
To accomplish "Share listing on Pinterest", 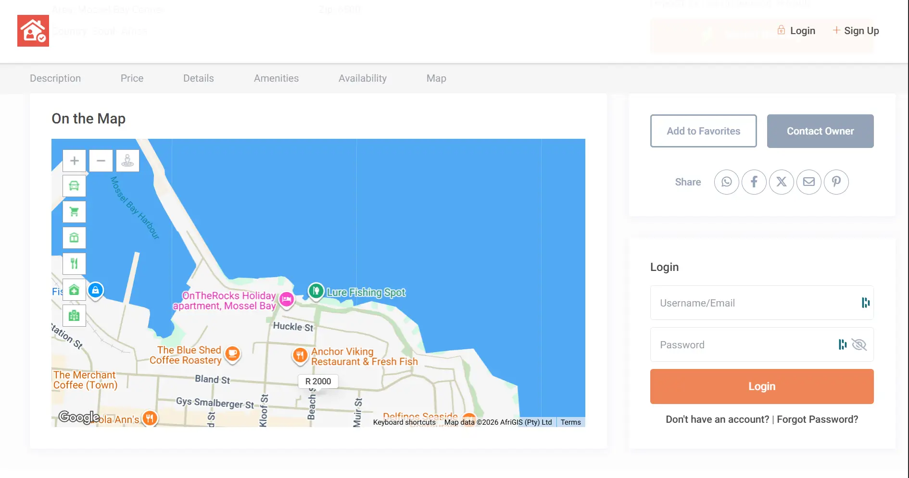I will tap(836, 182).
